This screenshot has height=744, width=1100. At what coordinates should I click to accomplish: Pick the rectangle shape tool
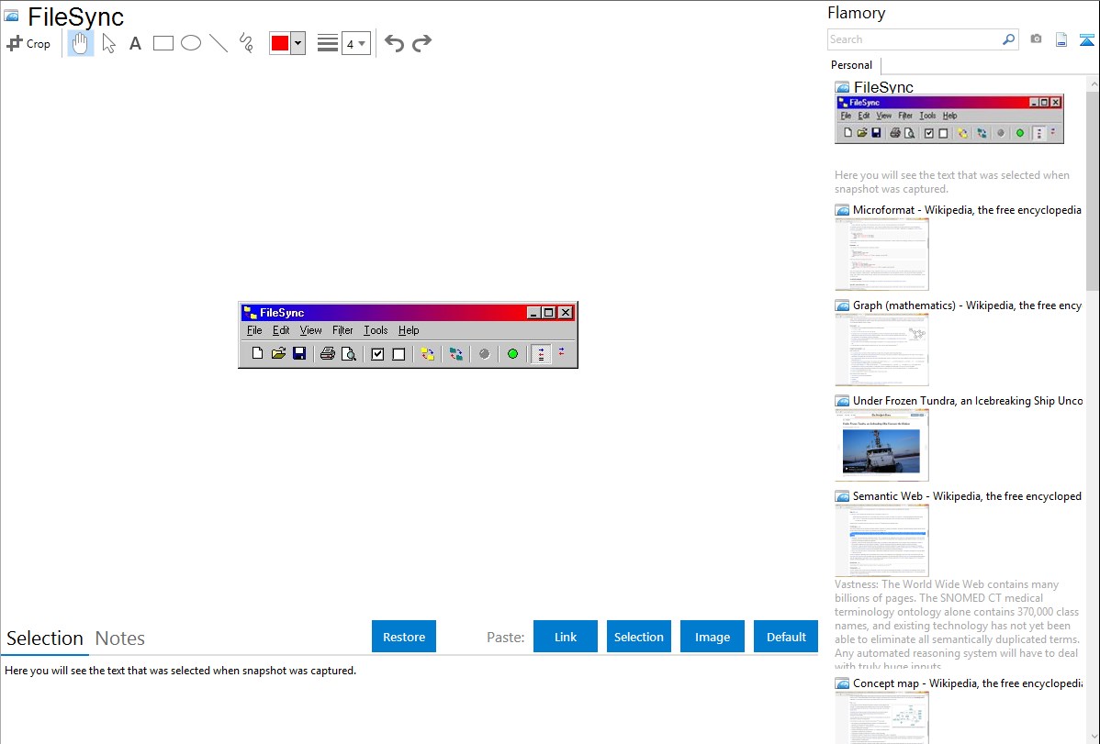point(163,43)
